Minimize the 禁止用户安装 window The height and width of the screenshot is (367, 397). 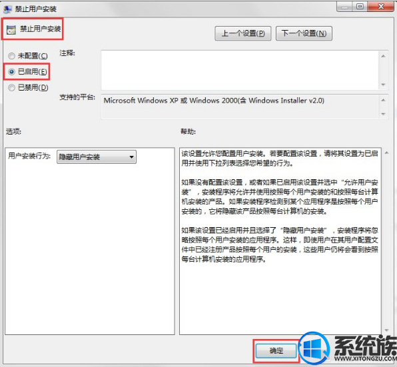pos(344,7)
